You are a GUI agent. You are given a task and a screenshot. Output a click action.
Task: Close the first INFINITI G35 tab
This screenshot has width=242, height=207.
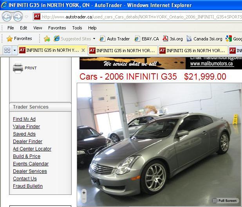[83, 50]
